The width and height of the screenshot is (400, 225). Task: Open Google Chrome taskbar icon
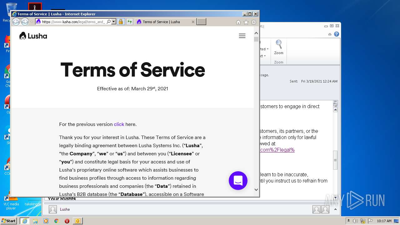57,221
